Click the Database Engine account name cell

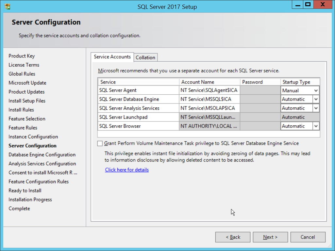[x=209, y=99]
